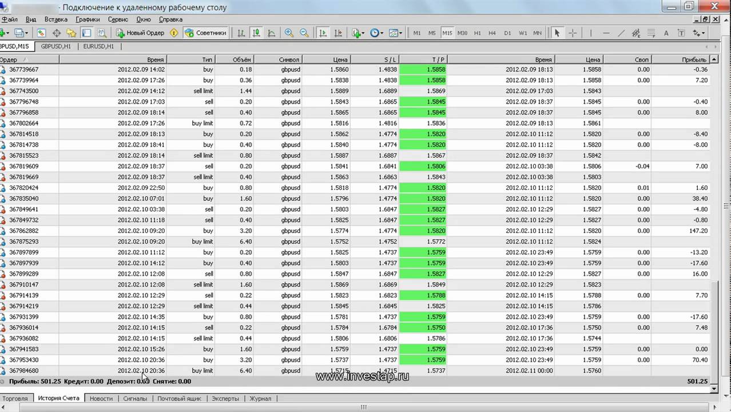The image size is (731, 412).
Task: Sort by the Прибыль column header
Action: [x=681, y=60]
